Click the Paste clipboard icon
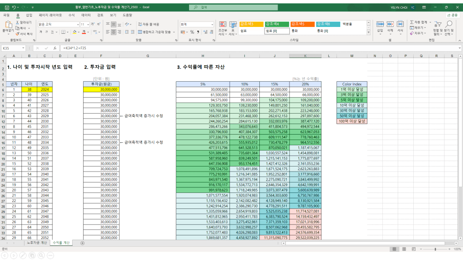 [x=8, y=25]
